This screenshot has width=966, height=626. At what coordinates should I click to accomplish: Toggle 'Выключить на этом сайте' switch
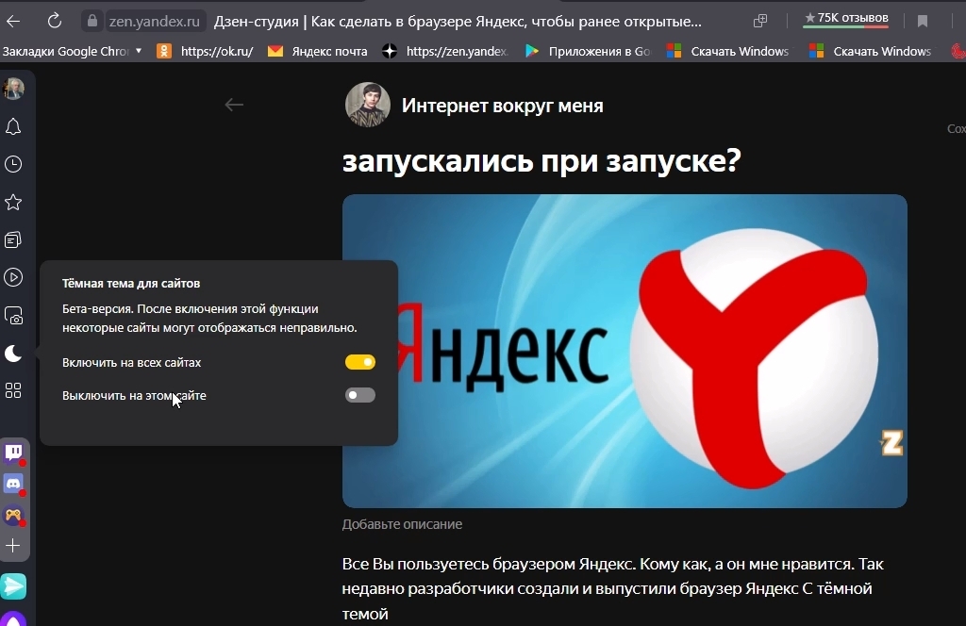pos(360,395)
